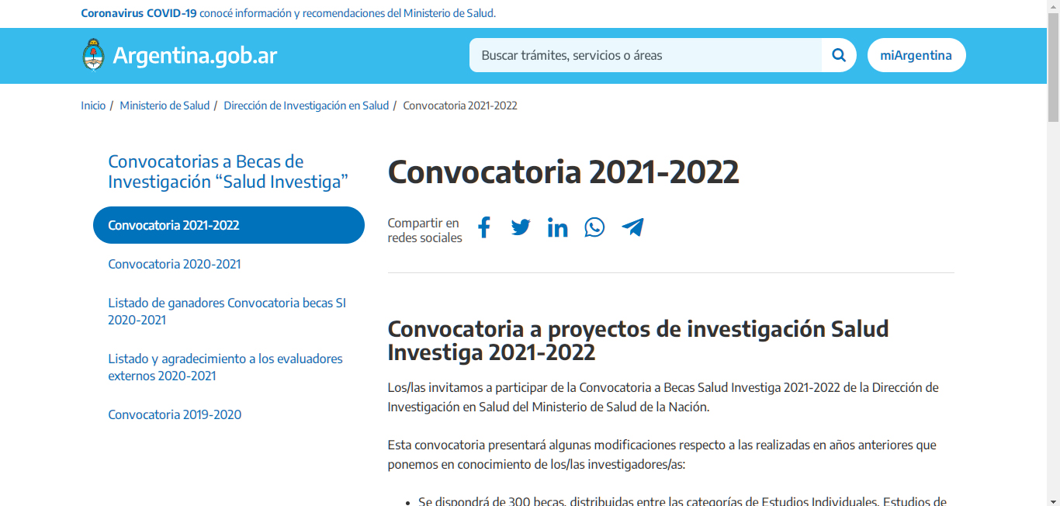
Task: Open the miArgentina login button
Action: point(916,55)
